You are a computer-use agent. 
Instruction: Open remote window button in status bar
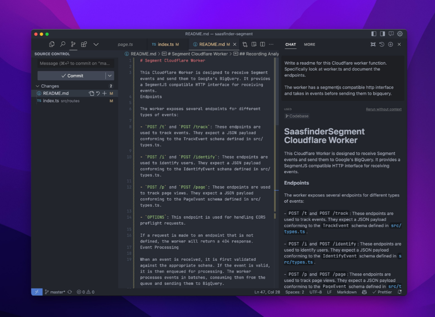[37, 292]
